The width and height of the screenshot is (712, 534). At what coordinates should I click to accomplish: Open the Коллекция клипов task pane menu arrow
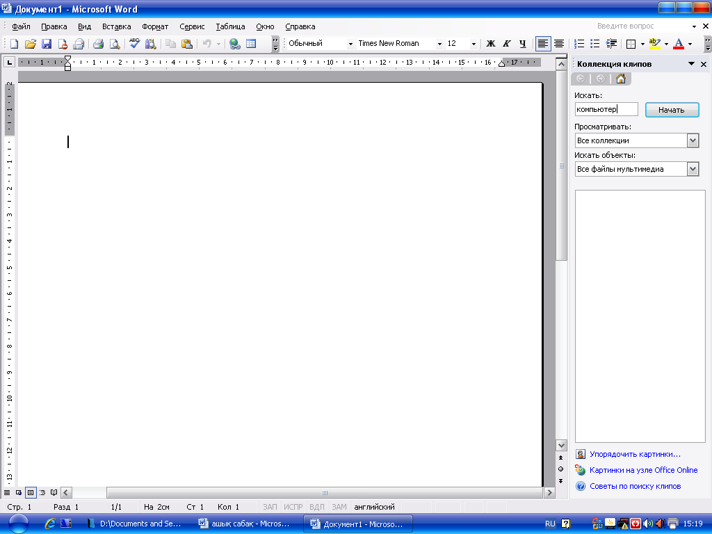691,64
